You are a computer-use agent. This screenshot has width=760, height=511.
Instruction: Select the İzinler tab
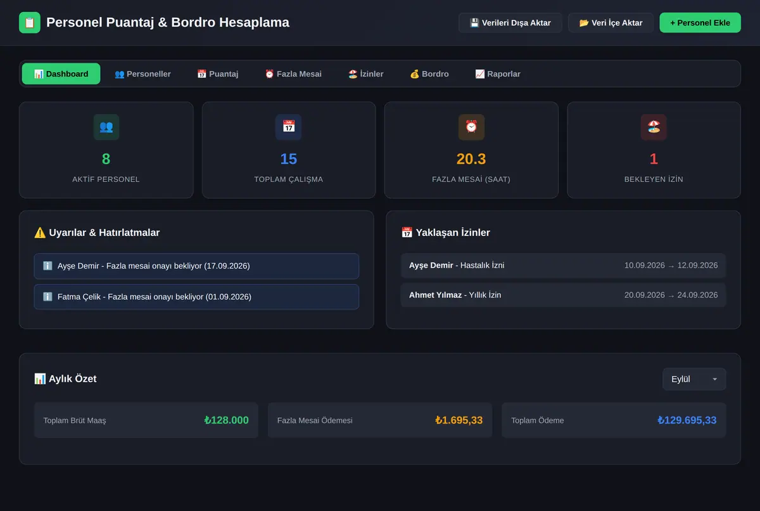(x=365, y=74)
